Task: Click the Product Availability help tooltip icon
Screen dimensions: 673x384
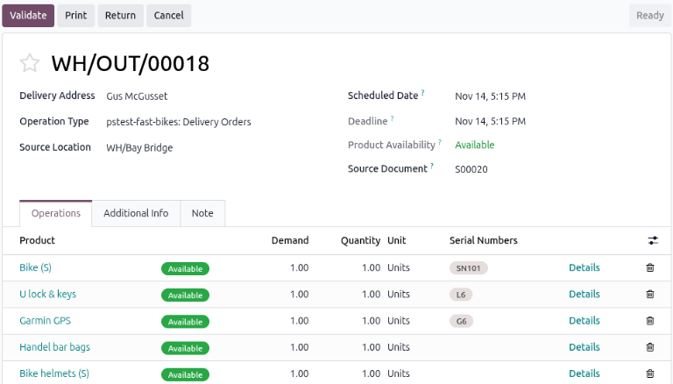Action: [x=440, y=141]
